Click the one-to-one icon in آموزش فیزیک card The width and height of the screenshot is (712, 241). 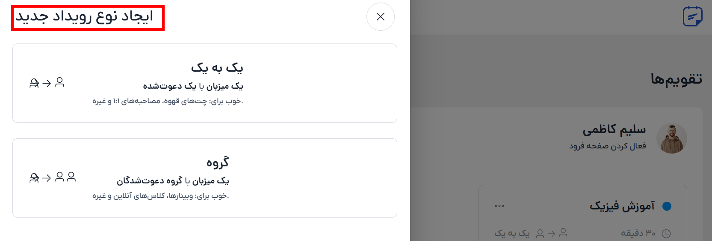click(x=552, y=233)
